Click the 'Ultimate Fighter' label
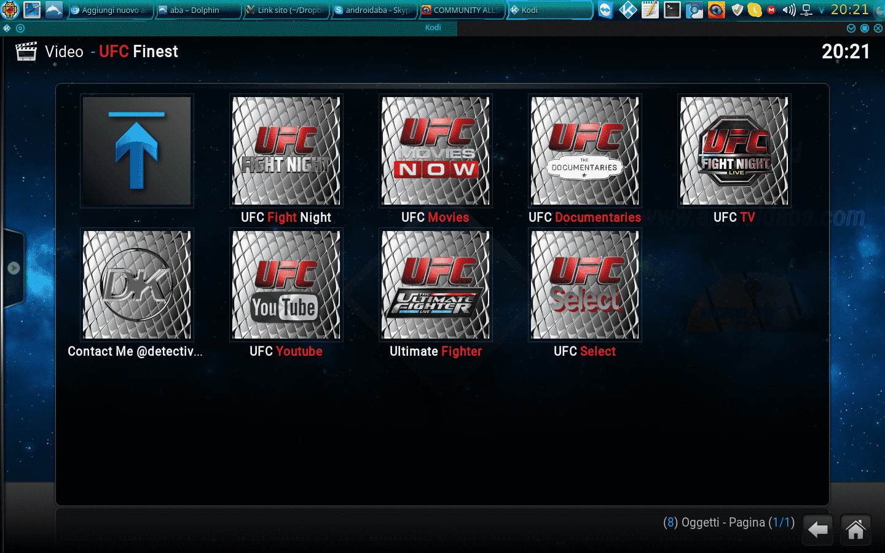 pyautogui.click(x=436, y=351)
